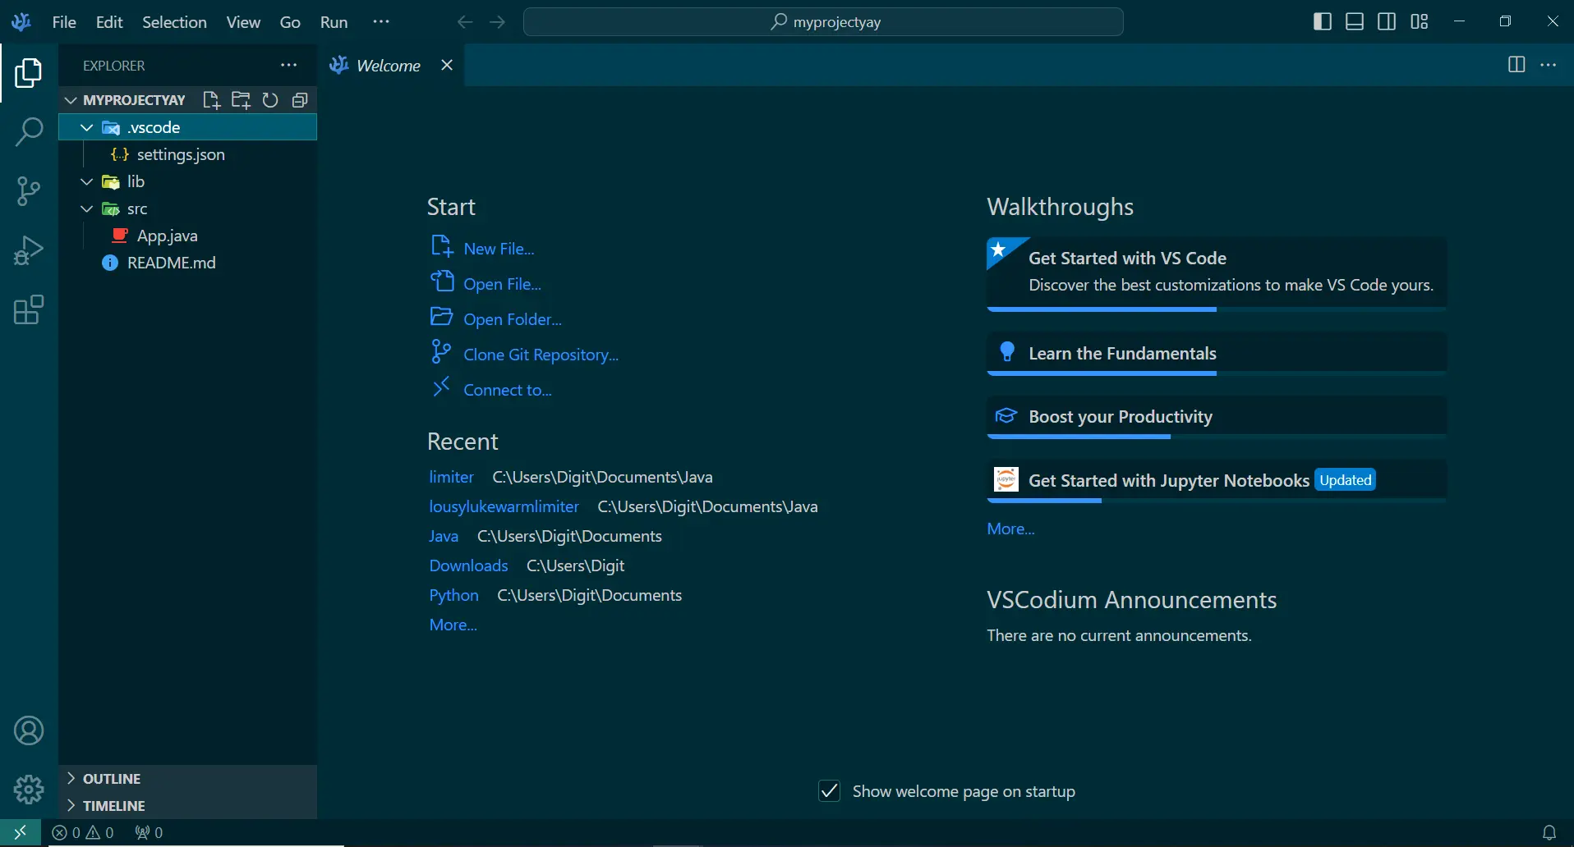Open the Search view in activity bar
Screen dimensions: 1574x847
[x=29, y=131]
